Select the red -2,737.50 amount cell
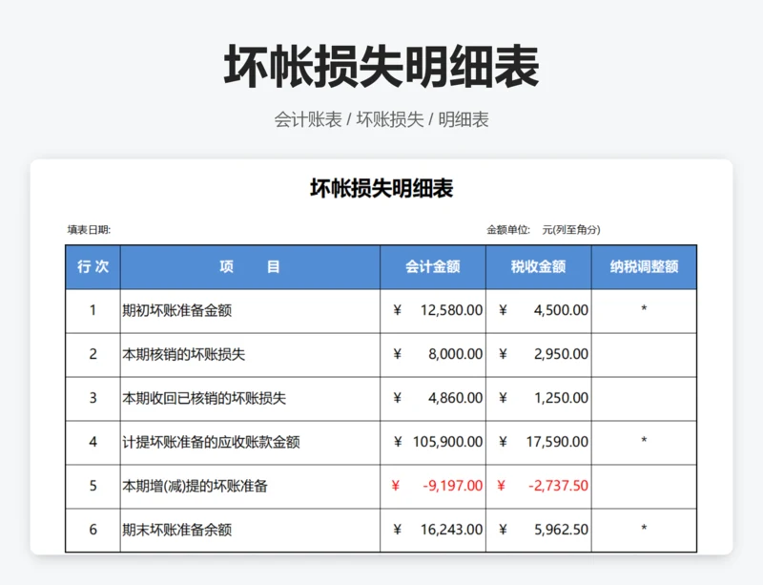The image size is (763, 585). click(539, 486)
